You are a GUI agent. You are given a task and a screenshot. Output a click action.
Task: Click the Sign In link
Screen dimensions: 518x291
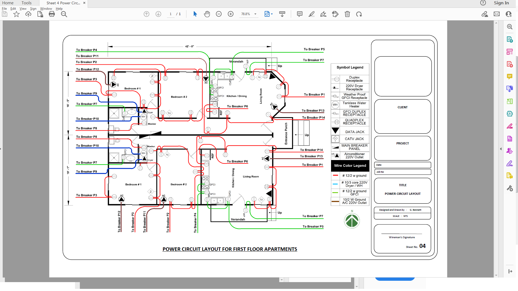click(x=501, y=3)
